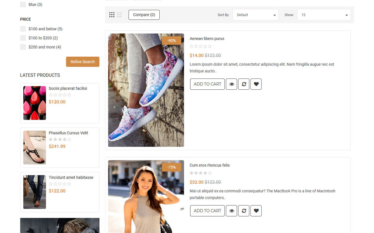This screenshot has width=374, height=233.
Task: Click the LATEST PRODUCTS heading
Action: 40,75
